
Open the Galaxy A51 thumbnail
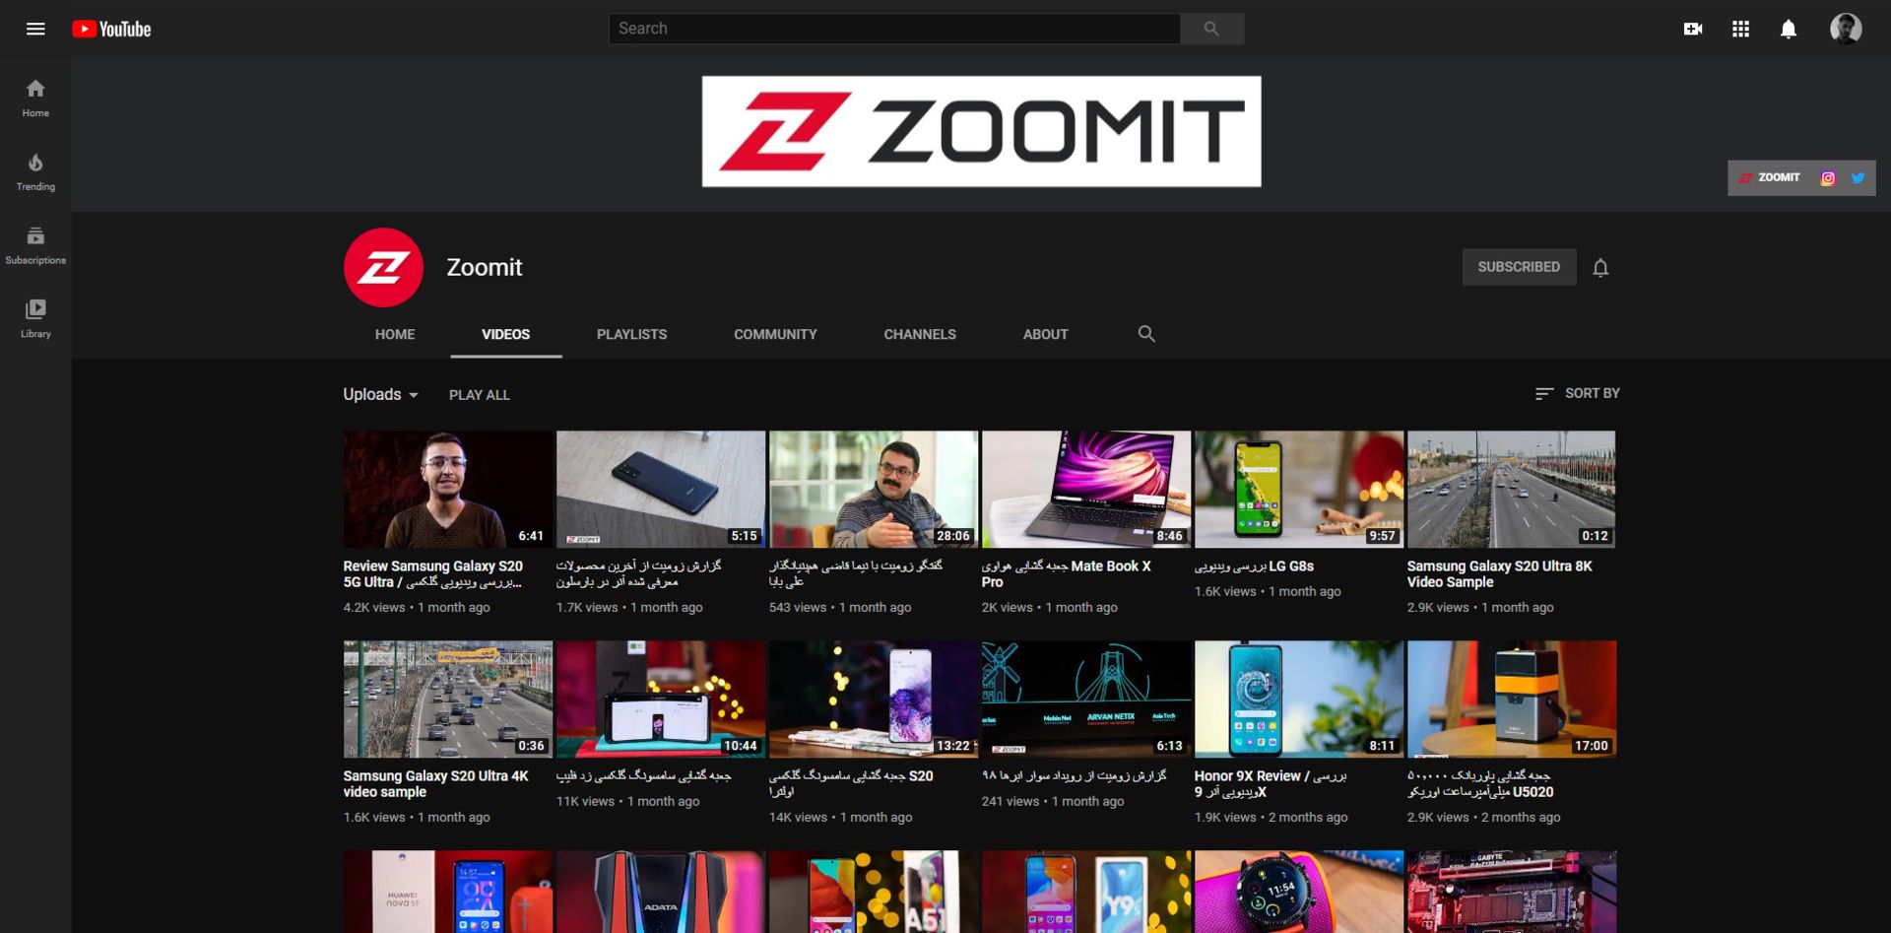873,892
